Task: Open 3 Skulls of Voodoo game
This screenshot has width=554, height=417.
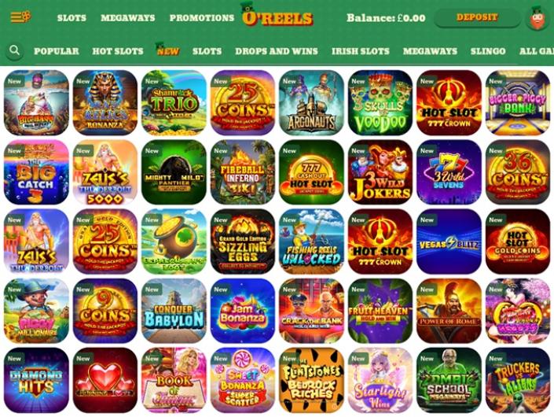Action: (380, 102)
